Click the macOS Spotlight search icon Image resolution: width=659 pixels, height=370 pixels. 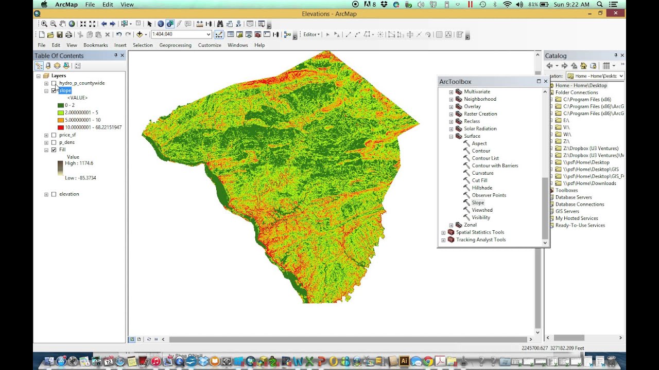point(600,4)
